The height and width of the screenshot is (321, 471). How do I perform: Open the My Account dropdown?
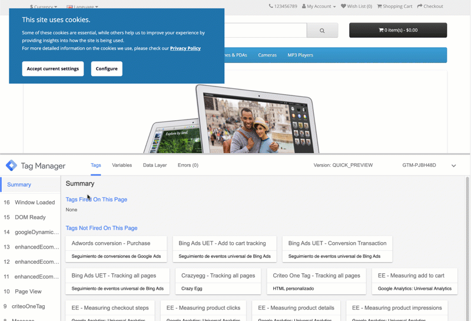click(x=319, y=6)
